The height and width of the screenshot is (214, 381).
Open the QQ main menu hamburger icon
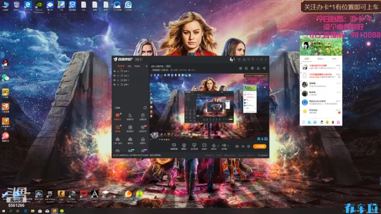point(303,122)
